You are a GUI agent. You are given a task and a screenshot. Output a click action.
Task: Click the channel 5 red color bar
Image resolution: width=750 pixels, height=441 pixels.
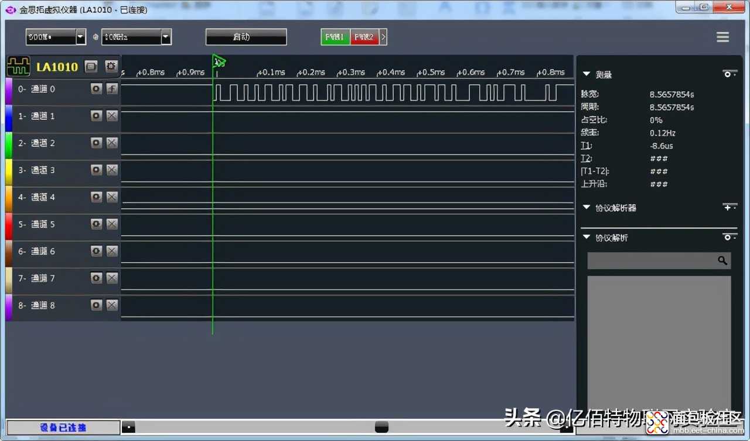tap(9, 227)
